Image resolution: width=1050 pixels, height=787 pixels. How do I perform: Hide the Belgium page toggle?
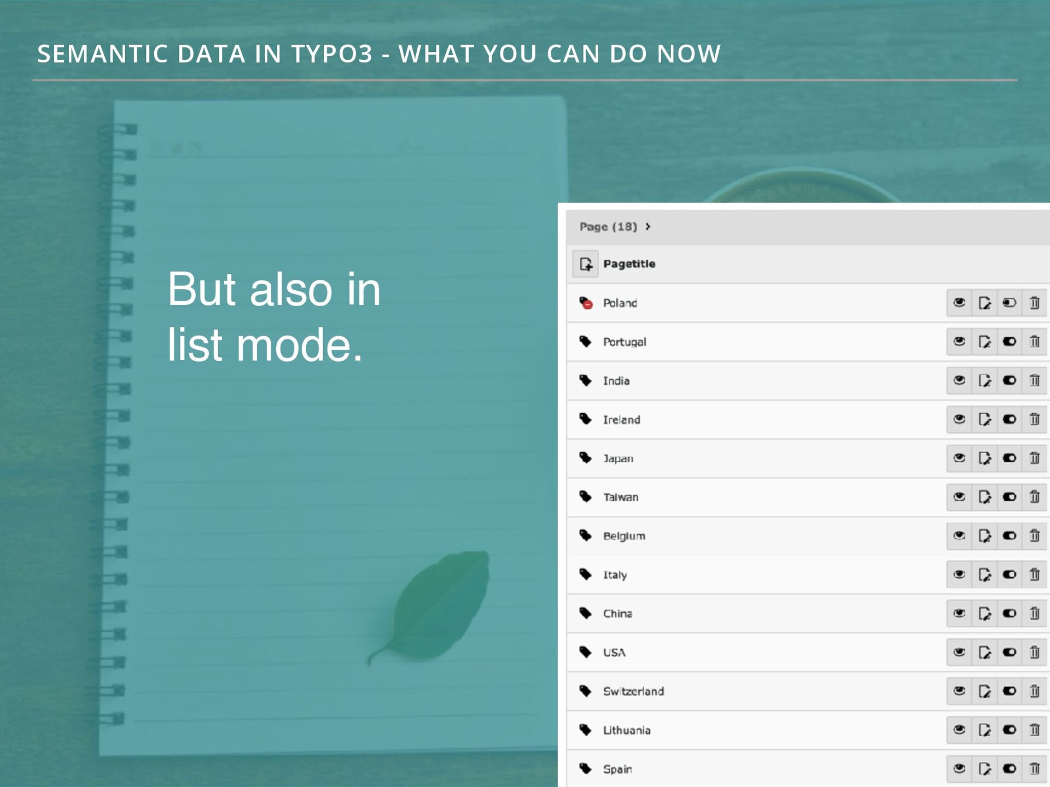pyautogui.click(x=1010, y=536)
